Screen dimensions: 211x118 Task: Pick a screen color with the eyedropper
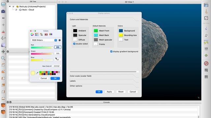(x=37, y=73)
